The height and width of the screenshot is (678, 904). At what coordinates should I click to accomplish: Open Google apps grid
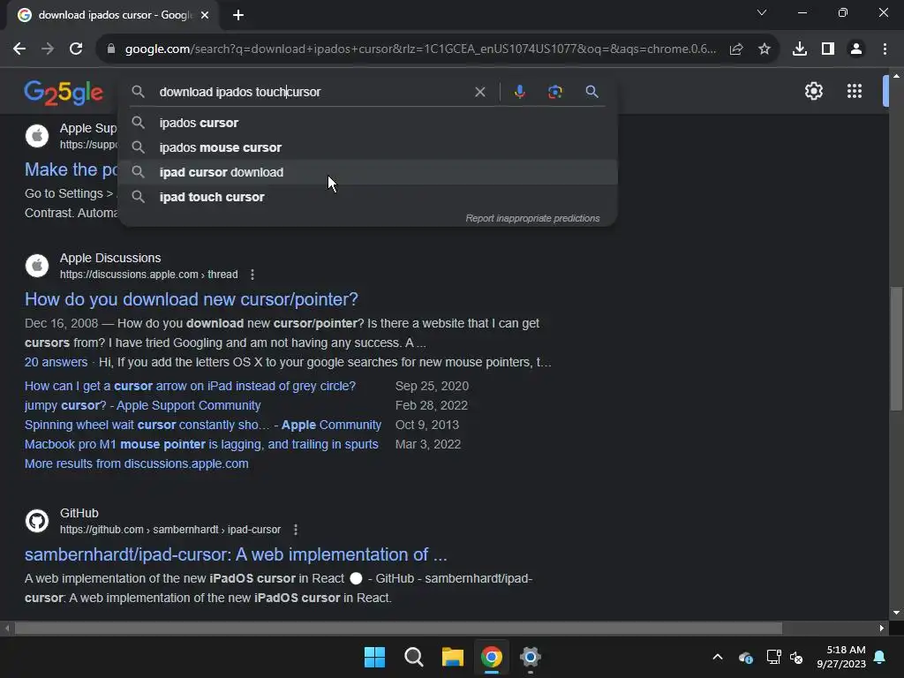pyautogui.click(x=855, y=91)
